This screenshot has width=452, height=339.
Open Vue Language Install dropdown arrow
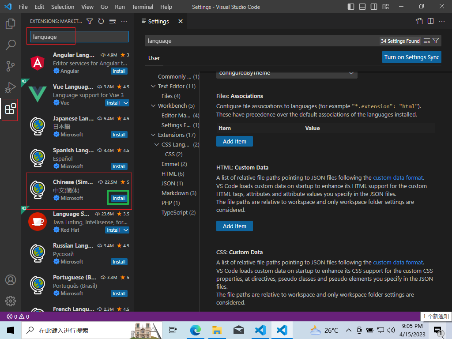[125, 103]
